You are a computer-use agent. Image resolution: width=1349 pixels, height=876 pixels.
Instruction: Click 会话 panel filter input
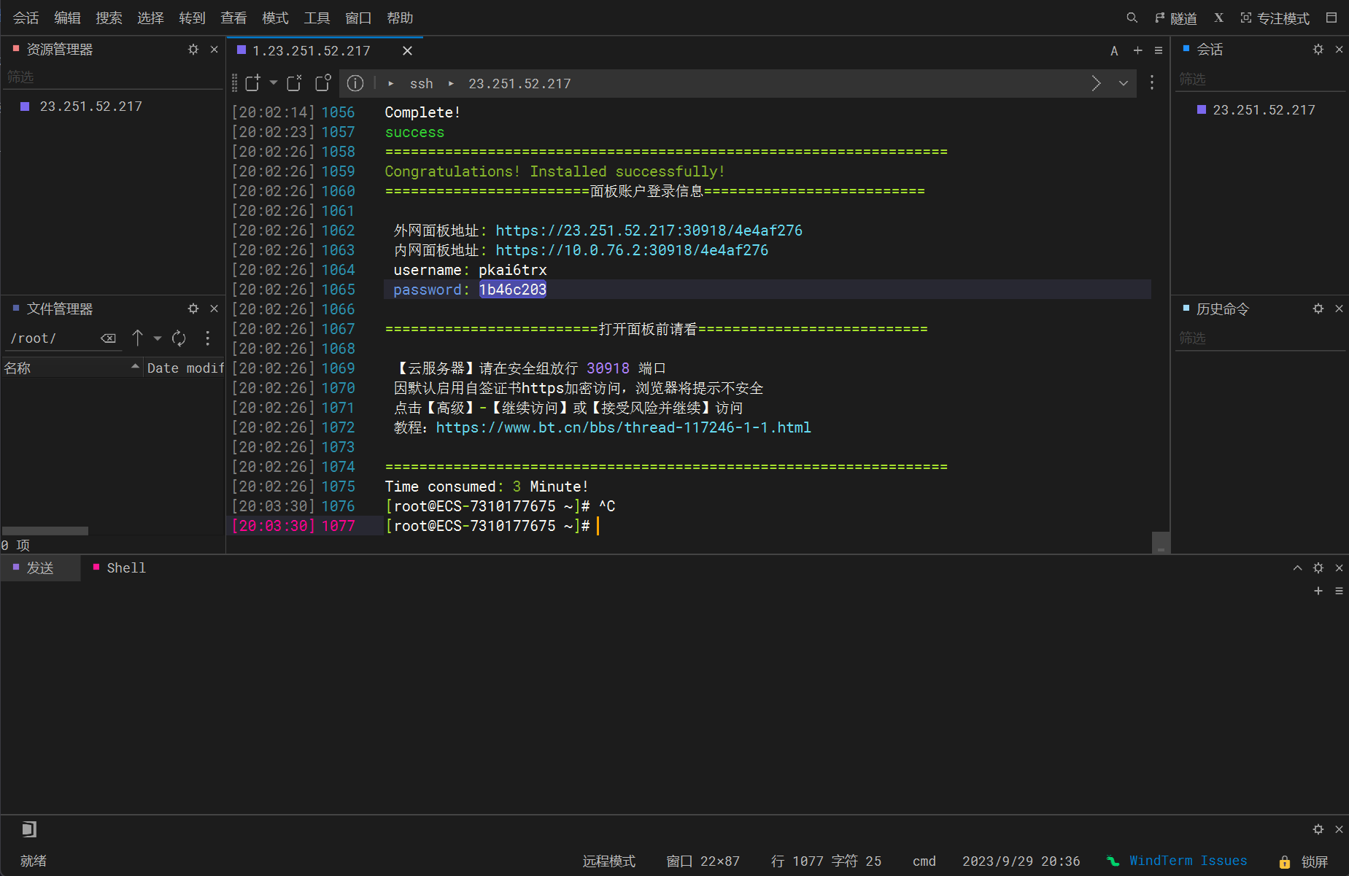coord(1260,79)
